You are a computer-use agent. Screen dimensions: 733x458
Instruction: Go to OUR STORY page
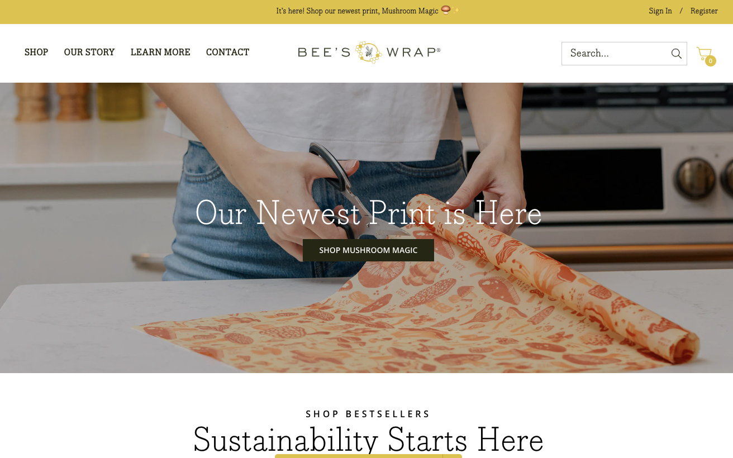(89, 52)
